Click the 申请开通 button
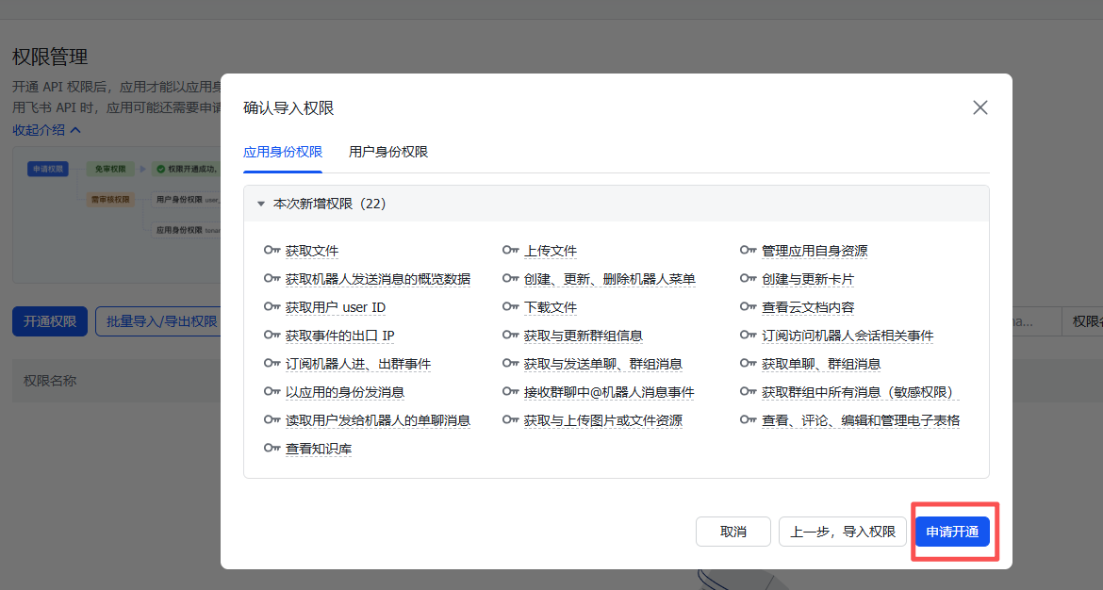This screenshot has height=590, width=1103. (x=953, y=531)
